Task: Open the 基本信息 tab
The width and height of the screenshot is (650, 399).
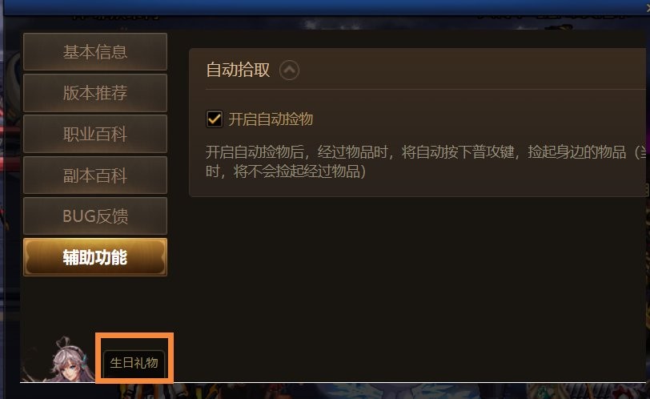Action: pos(95,52)
